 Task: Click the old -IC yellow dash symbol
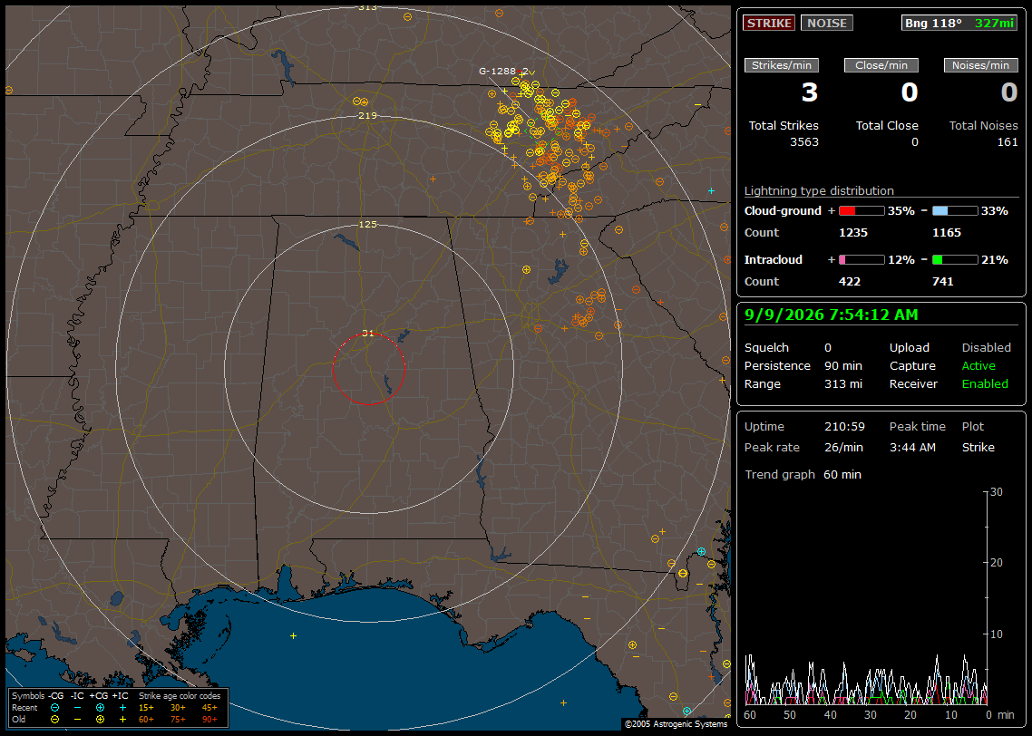click(x=78, y=720)
